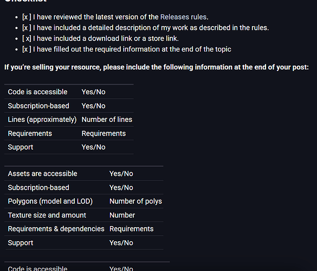Viewport: 317px width, 271px height.
Task: Click the bold selling your resource heading
Action: pyautogui.click(x=157, y=67)
